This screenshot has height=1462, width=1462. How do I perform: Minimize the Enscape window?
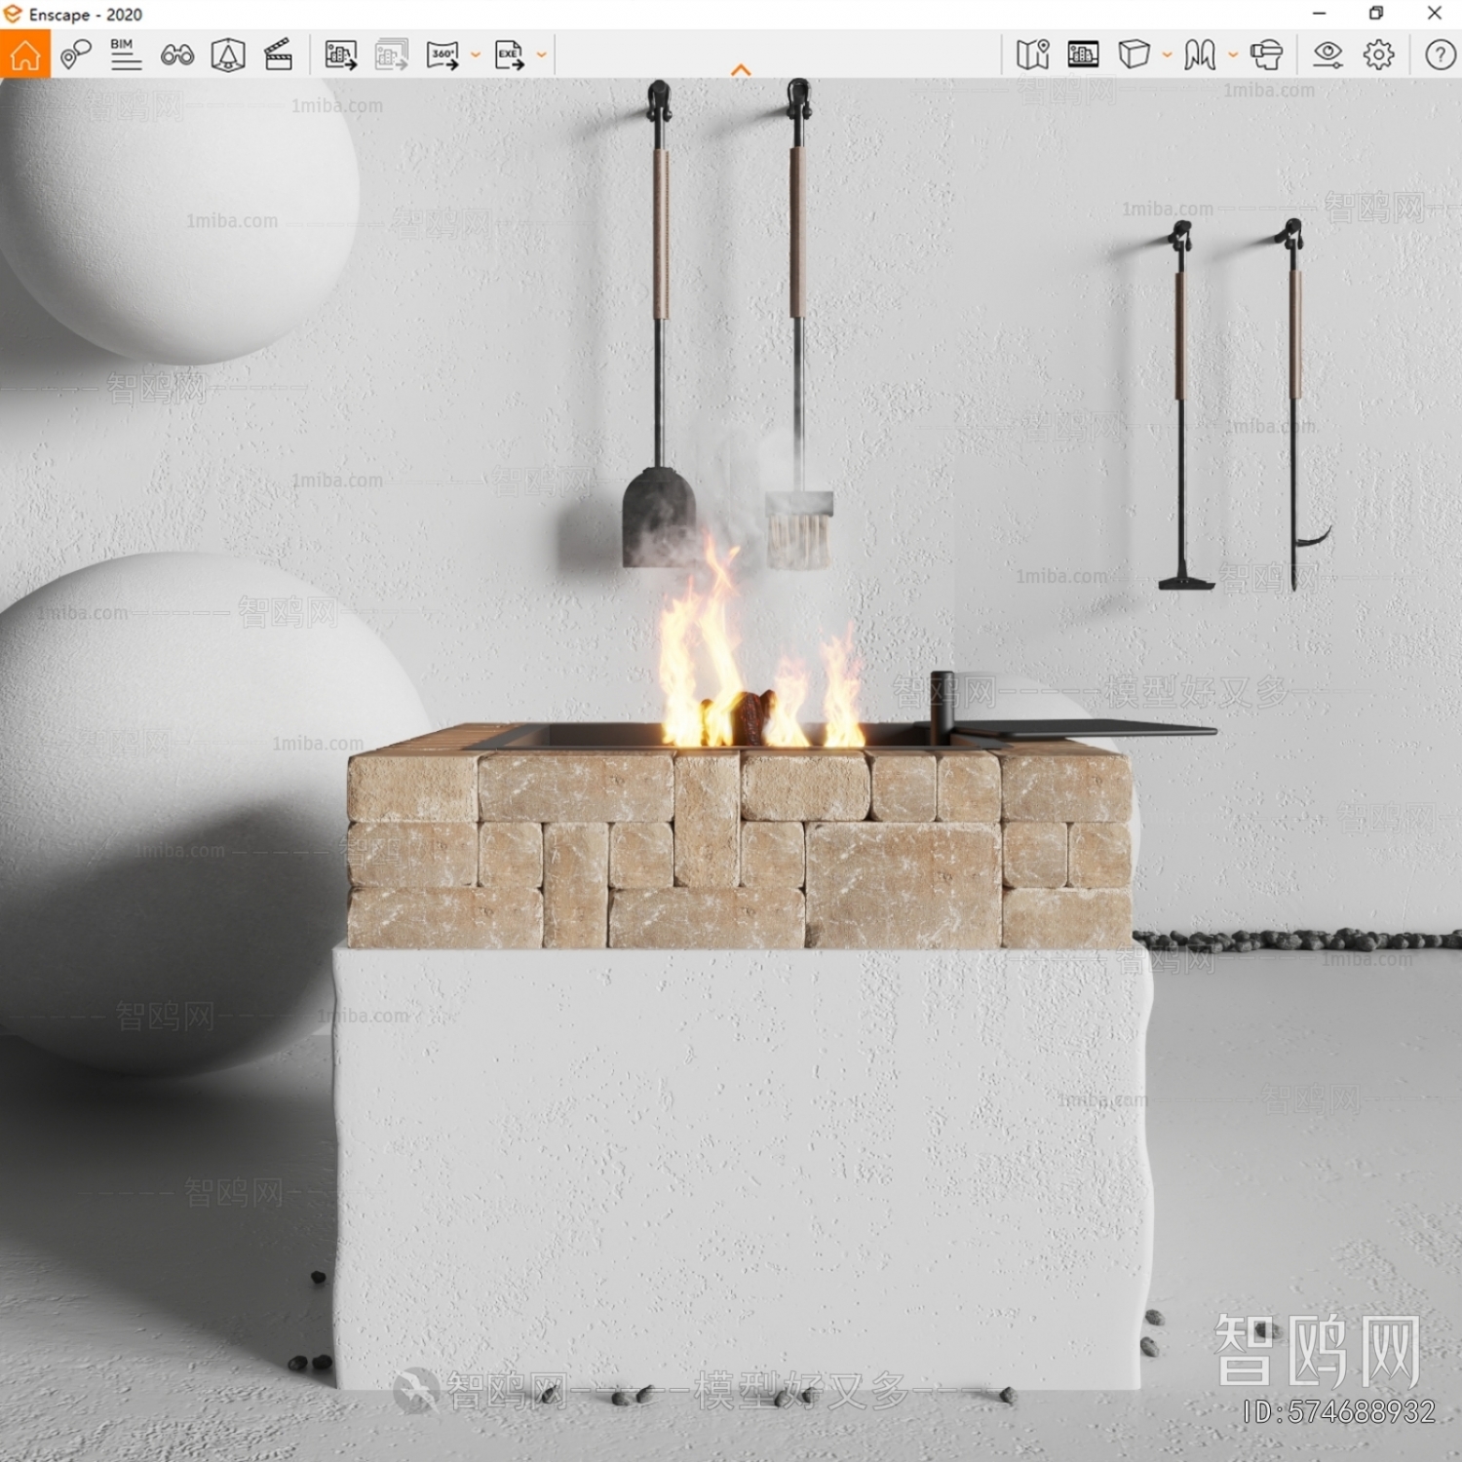(1319, 14)
